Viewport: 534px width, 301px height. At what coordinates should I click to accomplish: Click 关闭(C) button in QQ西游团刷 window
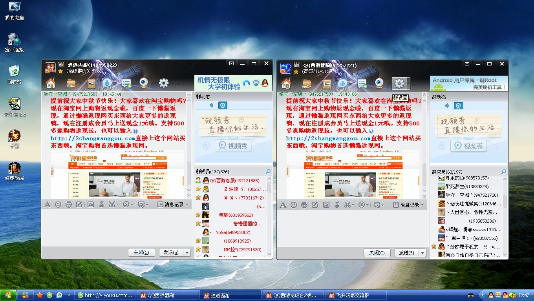coord(377,253)
